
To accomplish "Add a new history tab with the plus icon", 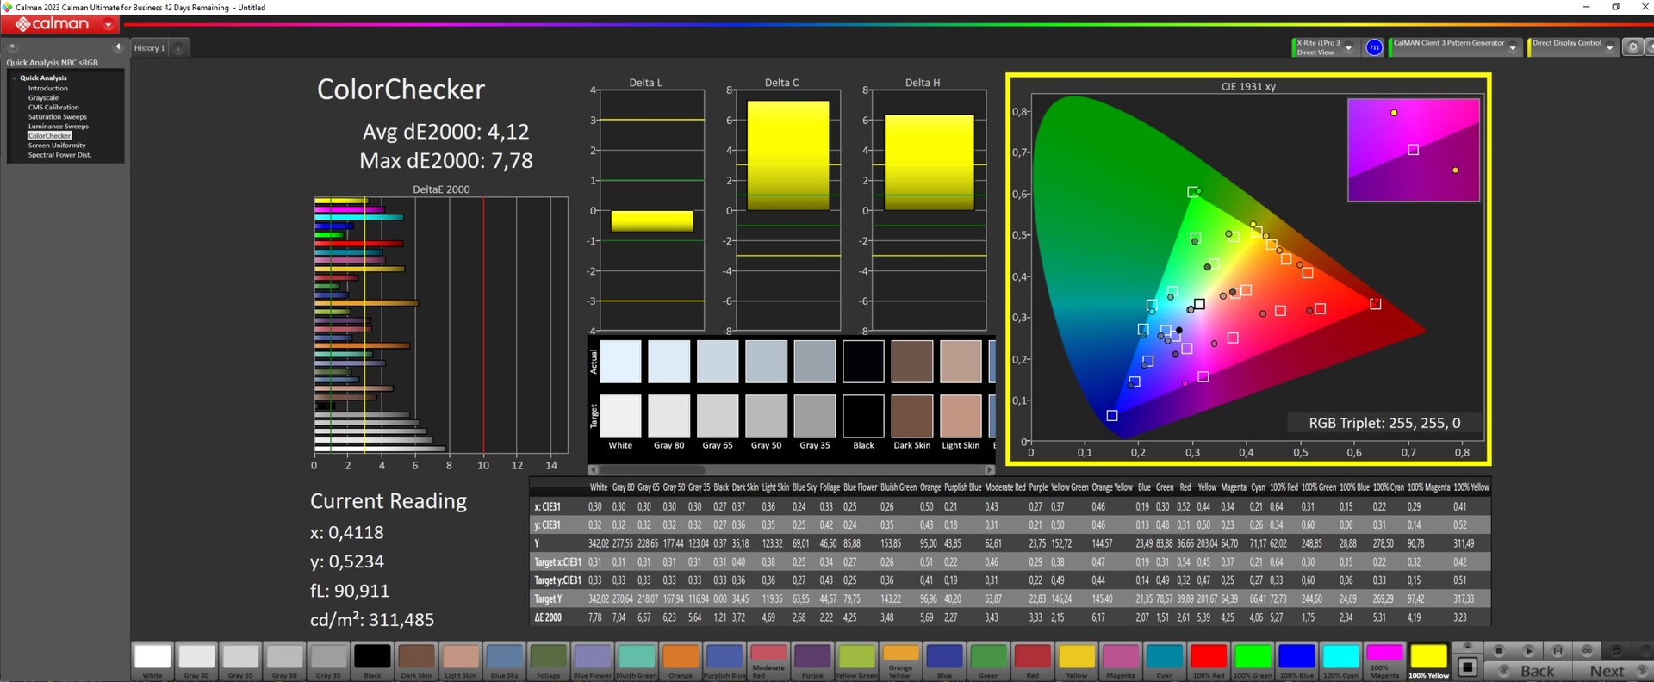I will (179, 48).
